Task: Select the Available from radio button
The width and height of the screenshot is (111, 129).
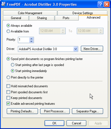Action: click(x=8, y=31)
